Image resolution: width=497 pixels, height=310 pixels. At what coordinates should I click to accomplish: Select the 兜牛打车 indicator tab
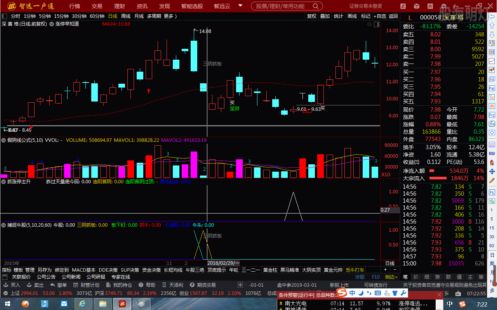355,270
